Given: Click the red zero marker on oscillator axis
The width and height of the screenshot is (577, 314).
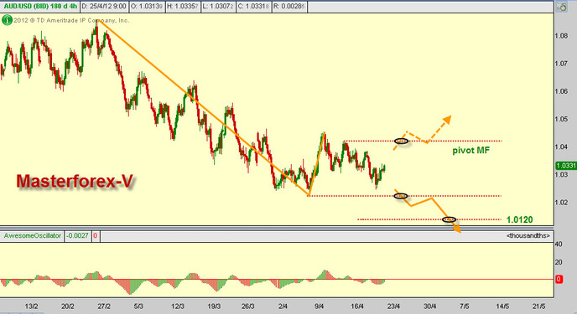Looking at the screenshot, I should point(559,279).
